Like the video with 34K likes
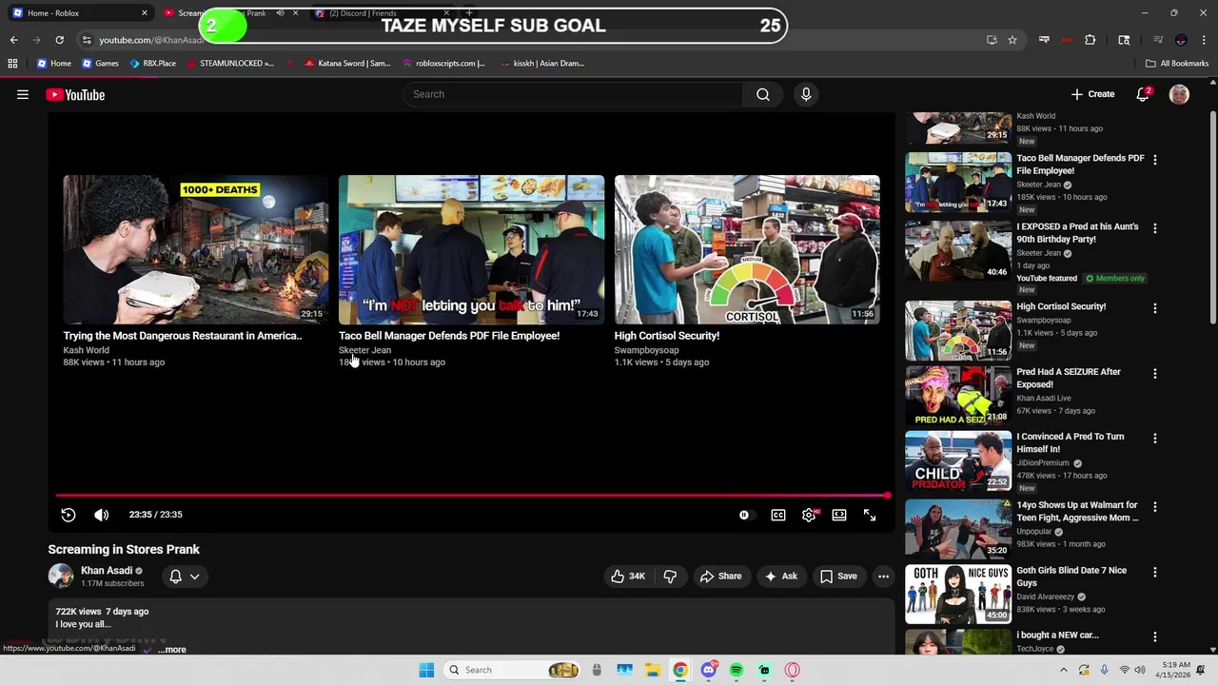Image resolution: width=1218 pixels, height=685 pixels. tap(628, 576)
